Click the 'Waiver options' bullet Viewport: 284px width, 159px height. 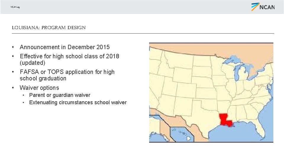click(x=39, y=88)
